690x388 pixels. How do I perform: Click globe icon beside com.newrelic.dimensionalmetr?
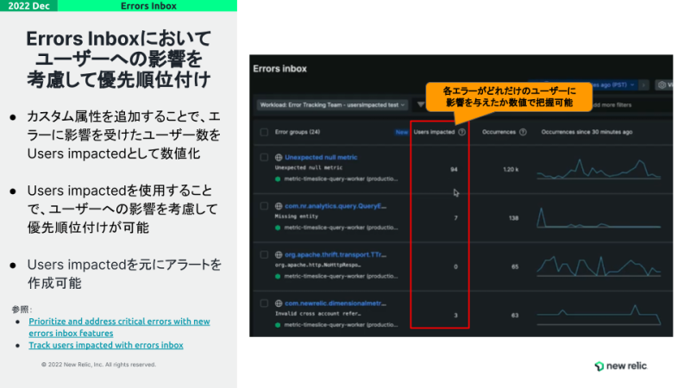[279, 304]
